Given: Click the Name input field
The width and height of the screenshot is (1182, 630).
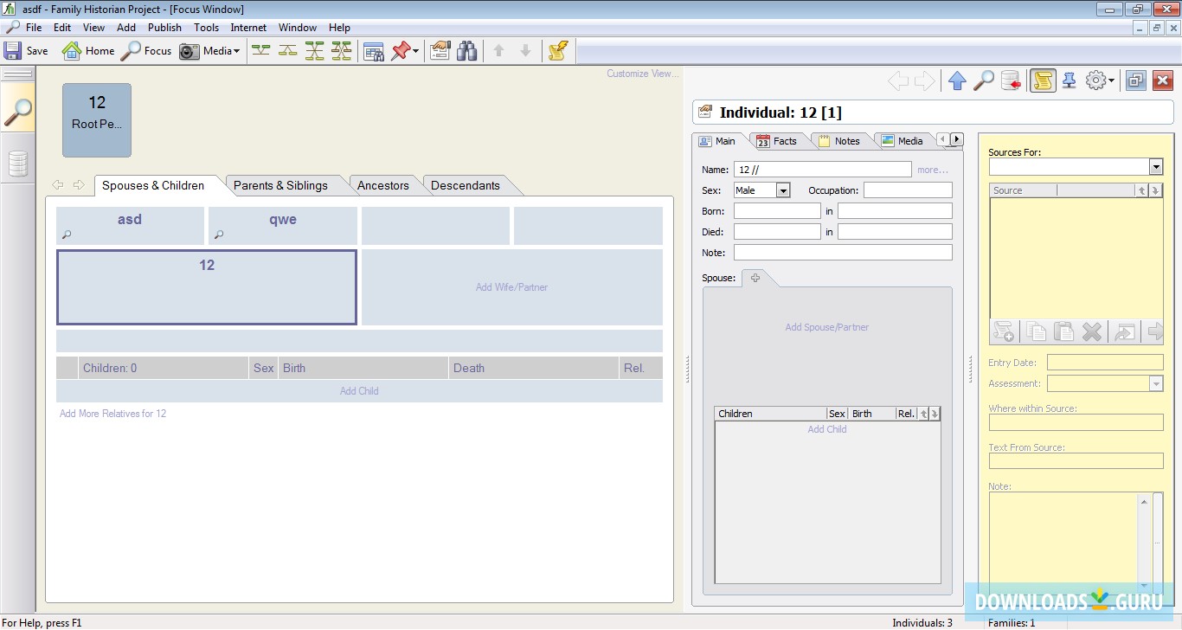Looking at the screenshot, I should pos(823,170).
